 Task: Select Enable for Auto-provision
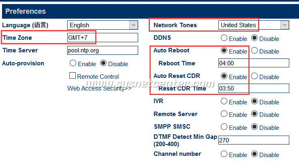click(x=73, y=63)
